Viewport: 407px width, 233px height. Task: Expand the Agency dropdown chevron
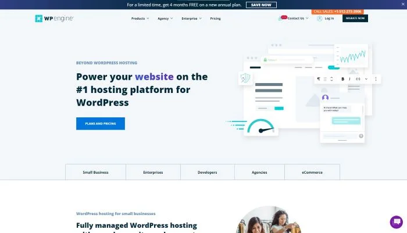click(x=172, y=19)
